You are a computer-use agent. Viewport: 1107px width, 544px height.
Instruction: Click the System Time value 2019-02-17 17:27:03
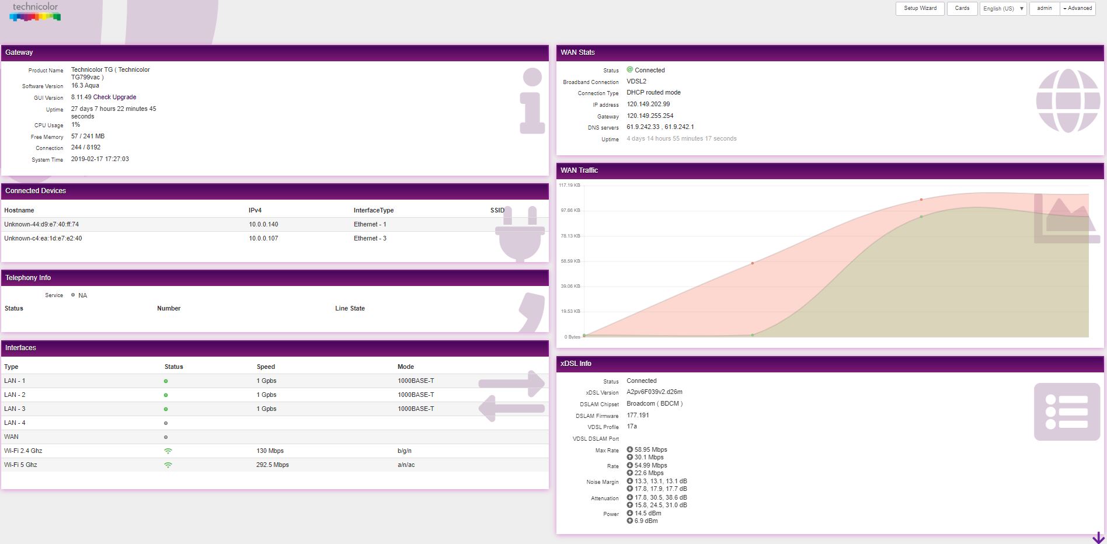(x=100, y=159)
